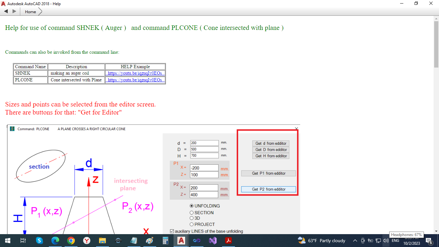Select the 3D radio option
Viewport: 439px width, 247px height.
pyautogui.click(x=192, y=218)
